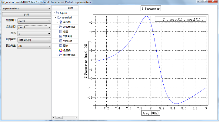Click the 坐标轴 location pin icon
Screen dimensions: 220x122
[61, 22]
